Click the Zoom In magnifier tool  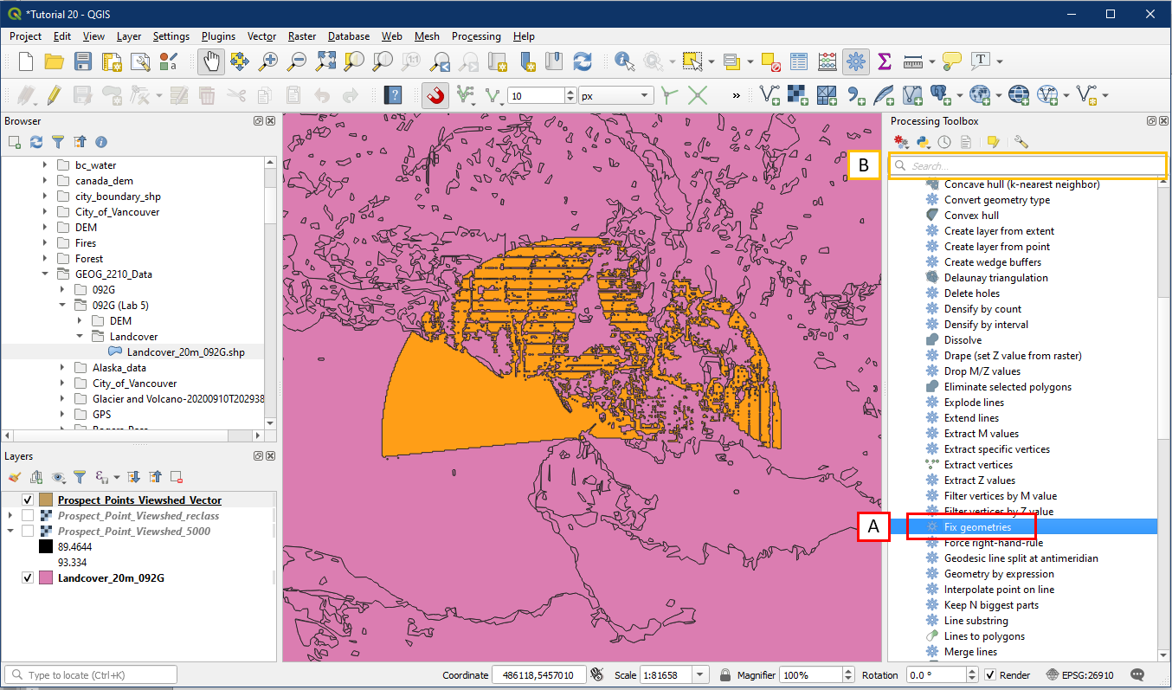click(269, 61)
